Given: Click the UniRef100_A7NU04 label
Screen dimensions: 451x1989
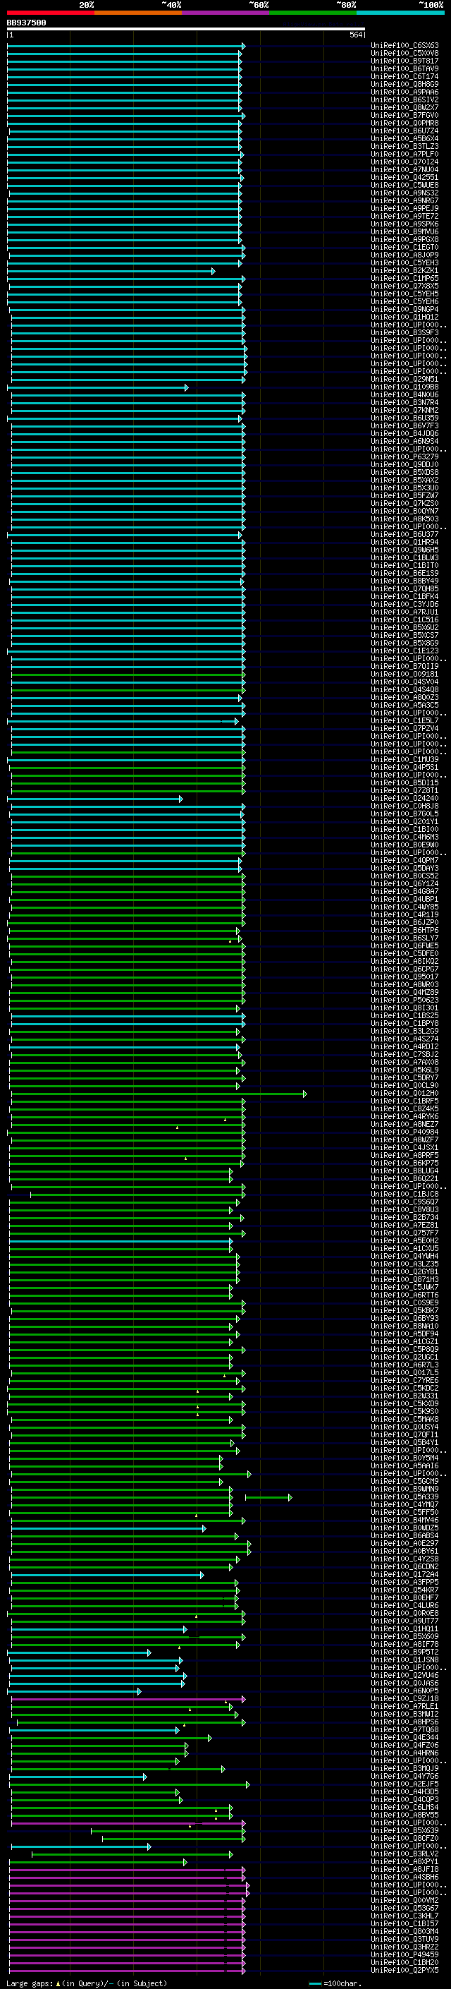Looking at the screenshot, I should (x=404, y=170).
